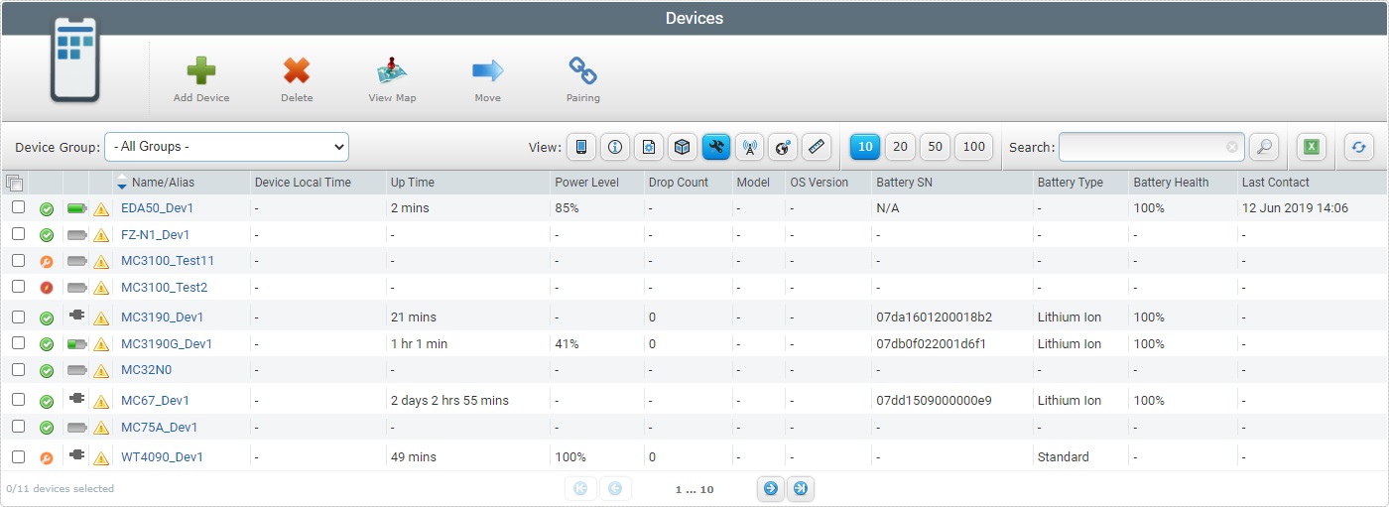Open the MC75A_Dev1 device link

click(x=159, y=428)
